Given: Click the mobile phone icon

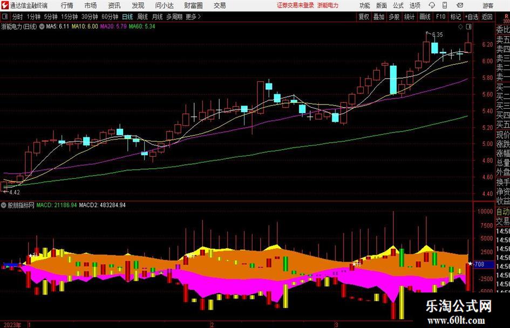Looking at the screenshot, I should coord(445,5).
